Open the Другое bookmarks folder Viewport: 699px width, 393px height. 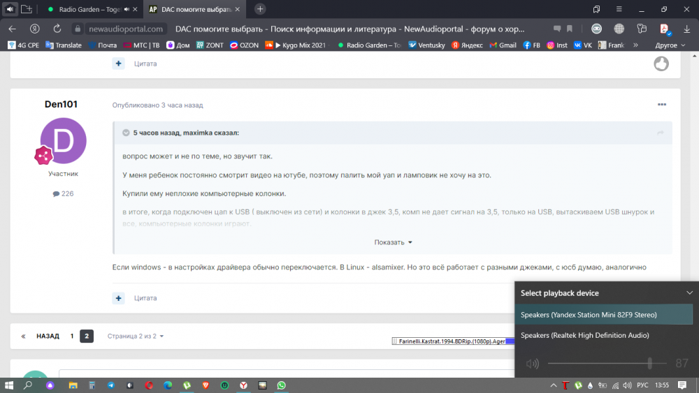(669, 45)
